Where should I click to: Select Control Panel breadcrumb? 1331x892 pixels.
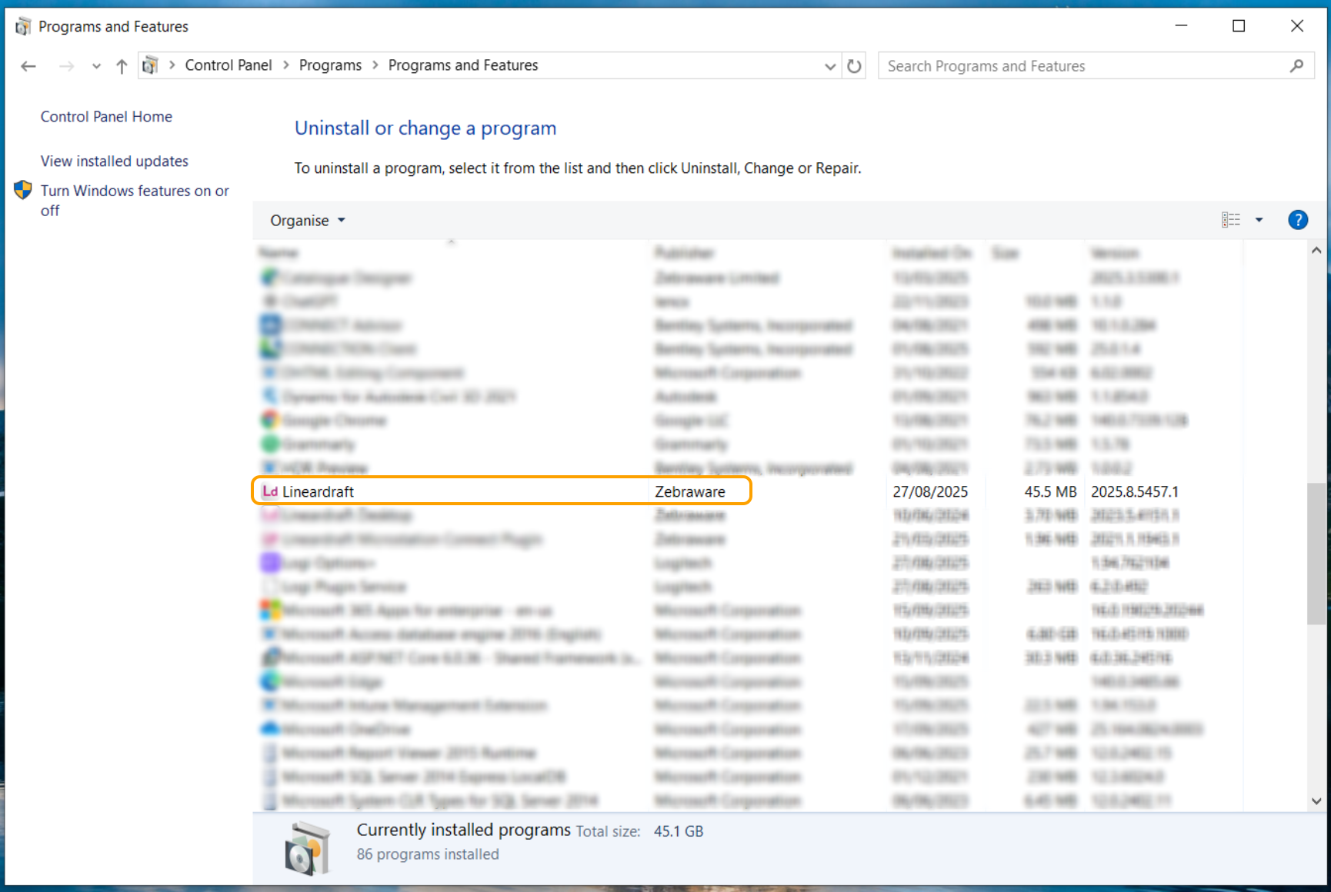pyautogui.click(x=229, y=65)
